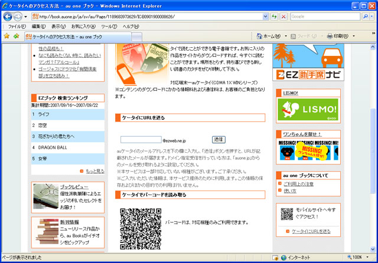This screenshot has height=263, width=378.
Task: Click the browser Forward arrow button
Action: click(x=17, y=17)
